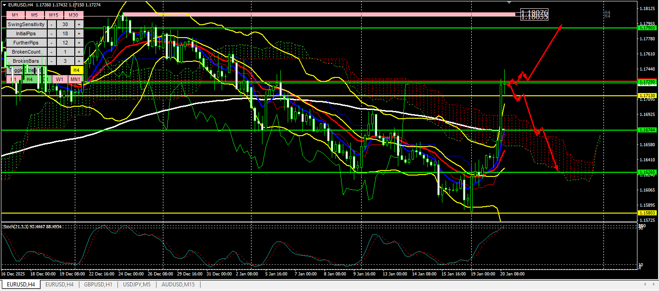659x291 pixels.
Task: Click the Stoch(21,3,3) indicator label
Action: tap(32, 226)
